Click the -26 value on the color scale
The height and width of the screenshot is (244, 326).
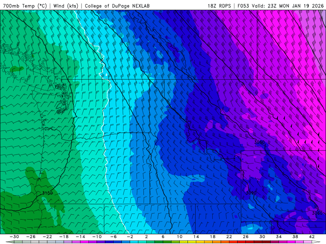pyautogui.click(x=31, y=237)
